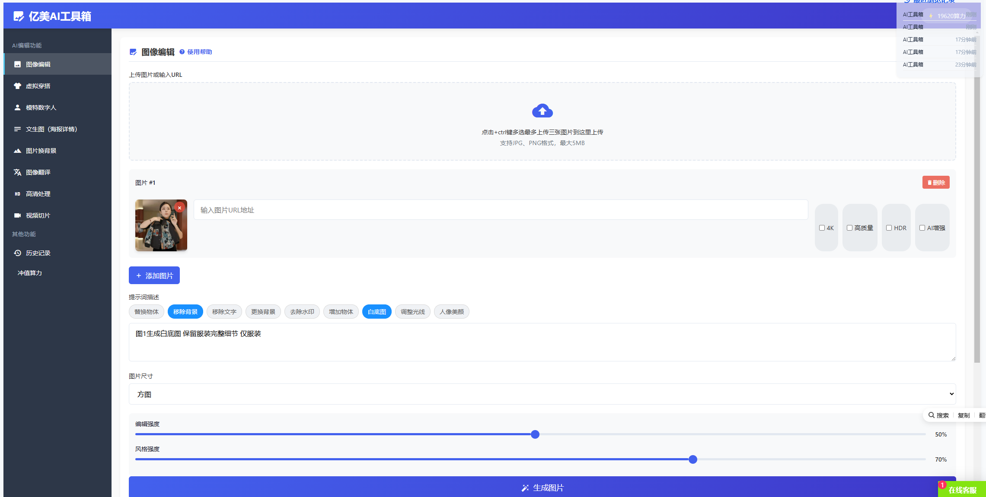The width and height of the screenshot is (986, 497).
Task: Click the cloud upload icon
Action: [x=542, y=111]
